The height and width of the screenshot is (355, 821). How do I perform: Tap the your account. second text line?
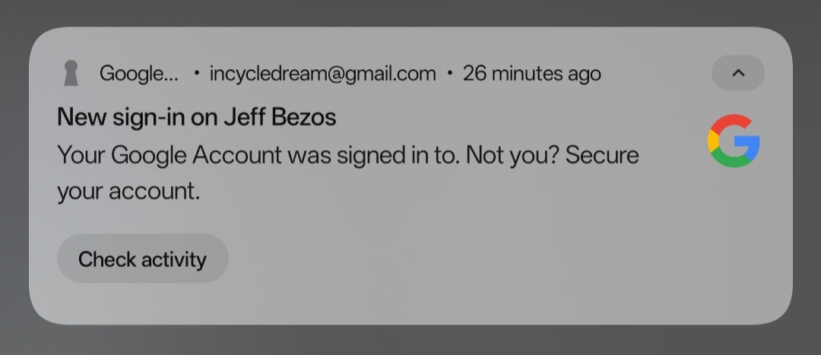point(128,191)
